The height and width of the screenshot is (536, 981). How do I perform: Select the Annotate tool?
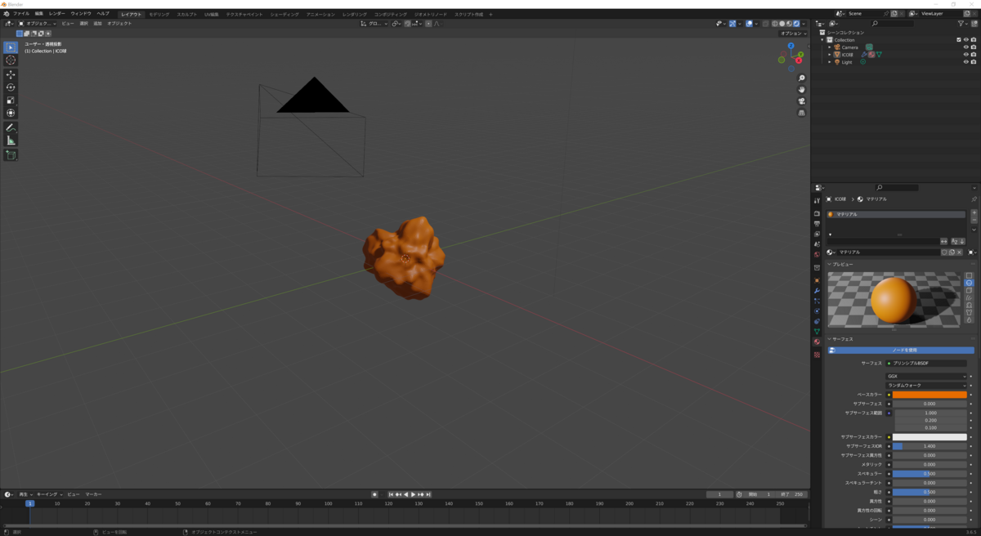coord(11,128)
